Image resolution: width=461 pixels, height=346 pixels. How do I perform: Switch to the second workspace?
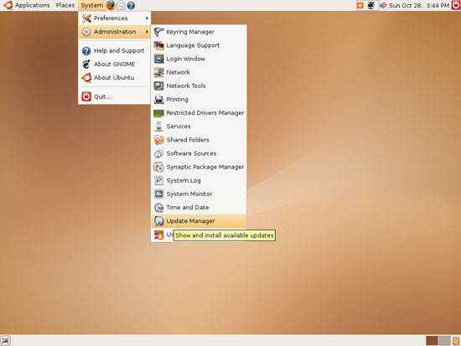coord(444,341)
